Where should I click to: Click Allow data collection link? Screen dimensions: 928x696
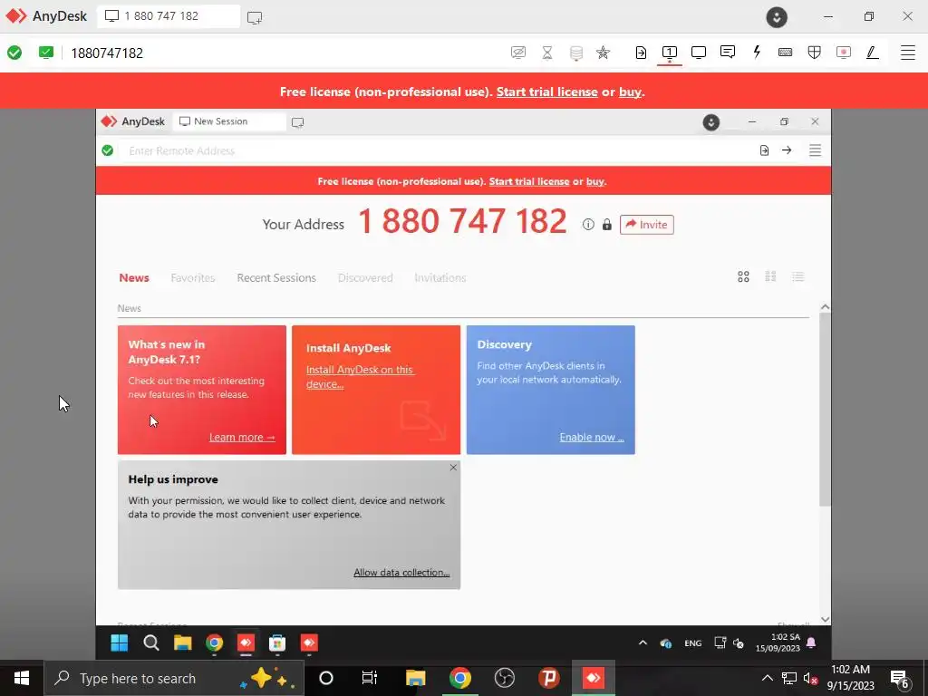point(401,573)
